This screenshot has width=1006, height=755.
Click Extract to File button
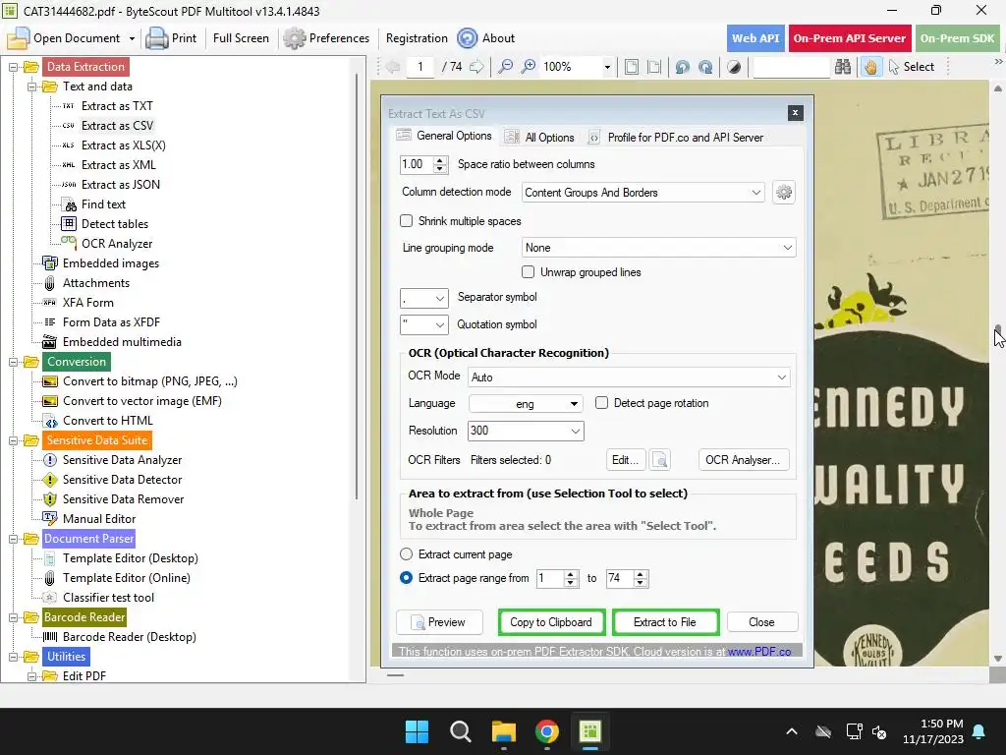pyautogui.click(x=665, y=622)
